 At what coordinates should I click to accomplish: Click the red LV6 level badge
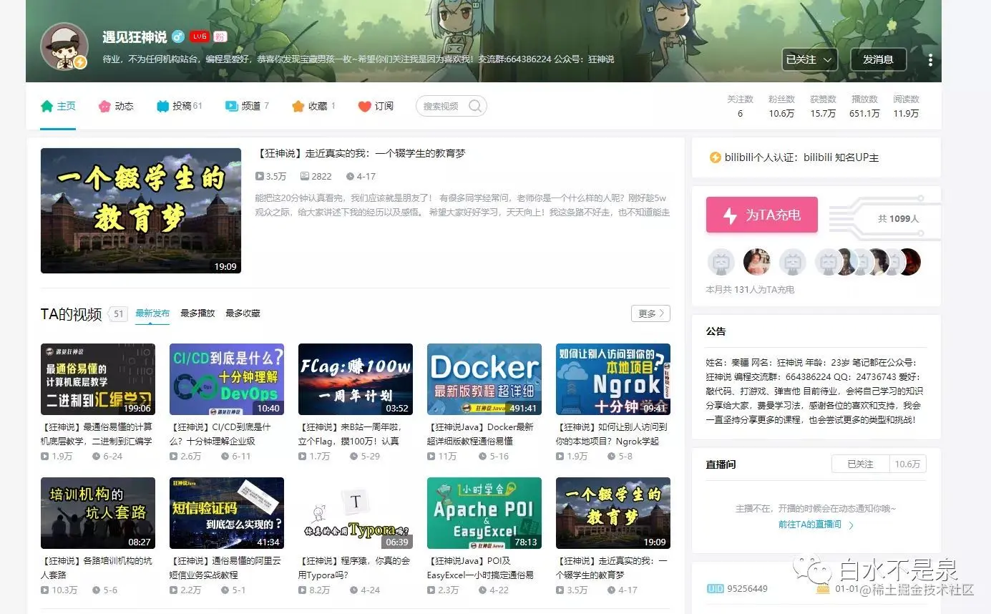199,37
